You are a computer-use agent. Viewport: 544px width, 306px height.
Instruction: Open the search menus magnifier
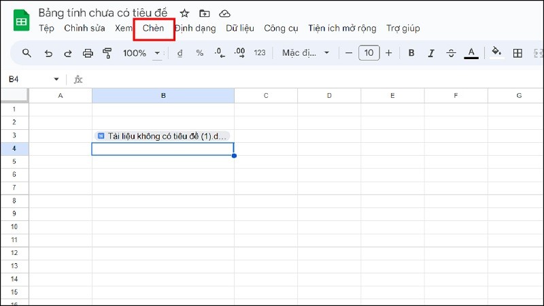click(27, 53)
